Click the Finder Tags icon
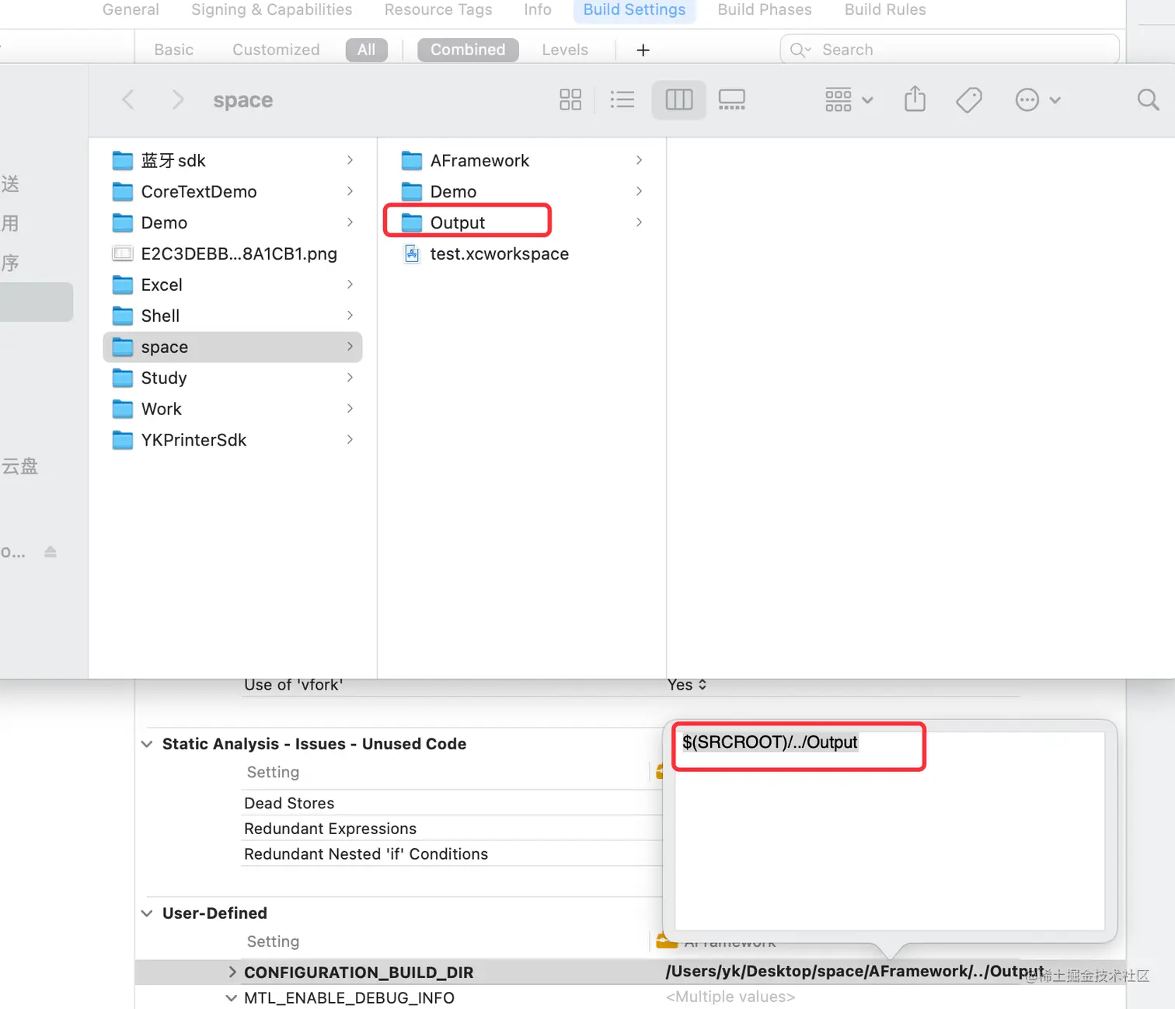The image size is (1175, 1009). tap(969, 100)
